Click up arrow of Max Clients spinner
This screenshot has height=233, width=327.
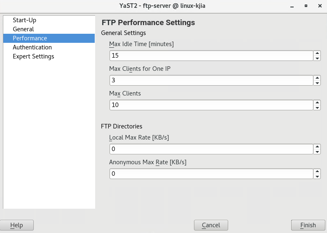[x=317, y=103]
